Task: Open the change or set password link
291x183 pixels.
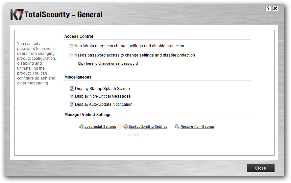Action: tap(108, 64)
